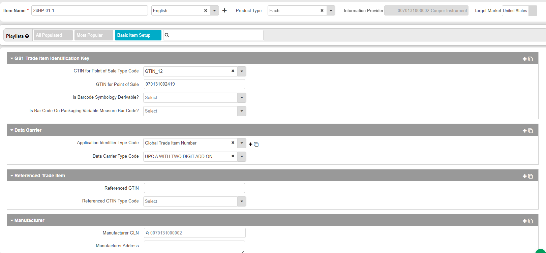This screenshot has height=253, width=546.
Task: Clear the UPC A WITH TWO DIGIT ADD ON value
Action: pyautogui.click(x=233, y=156)
